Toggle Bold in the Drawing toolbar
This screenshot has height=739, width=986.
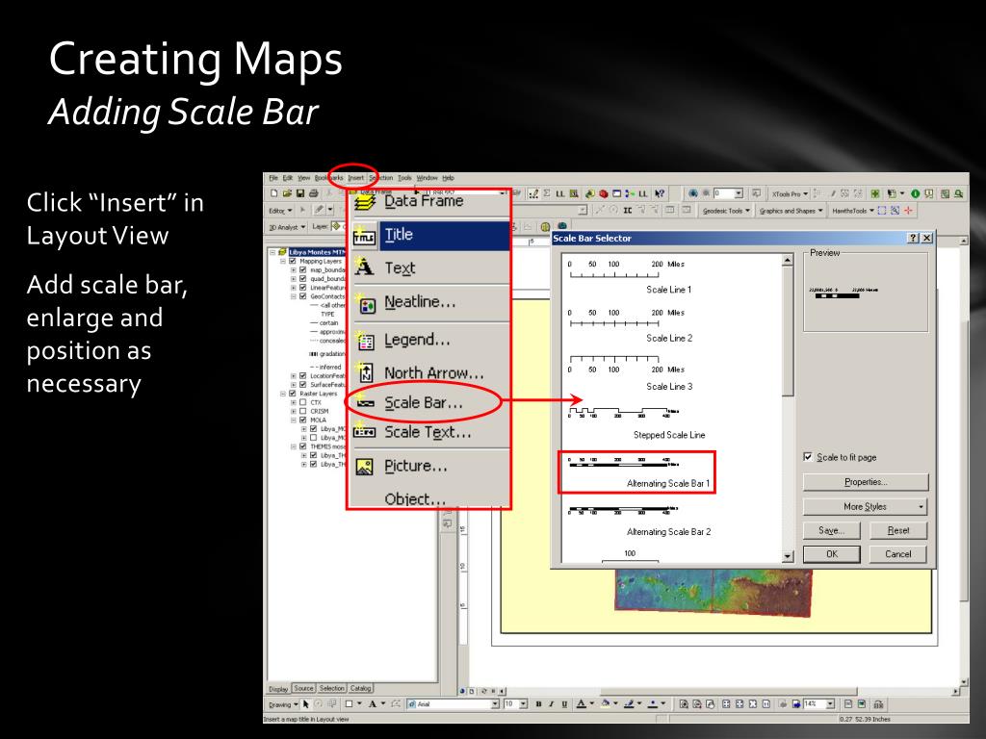pyautogui.click(x=538, y=704)
